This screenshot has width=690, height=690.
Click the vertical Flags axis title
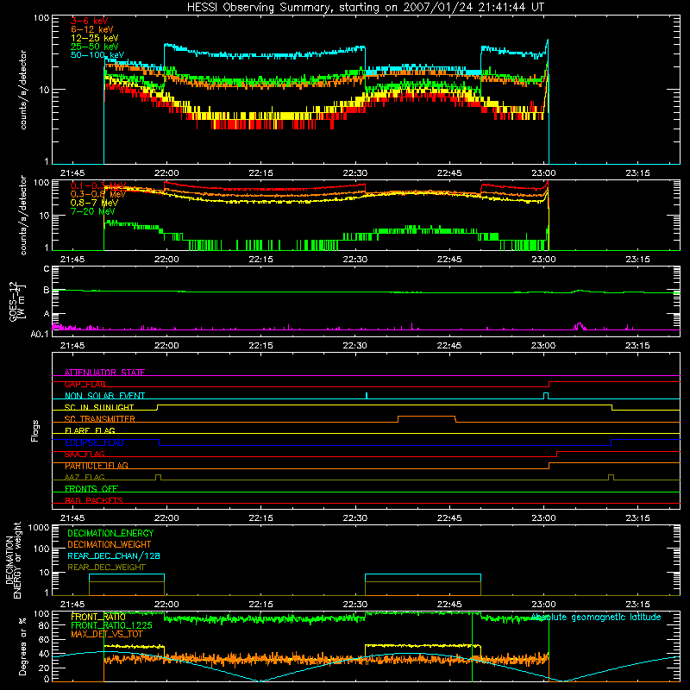(x=35, y=430)
